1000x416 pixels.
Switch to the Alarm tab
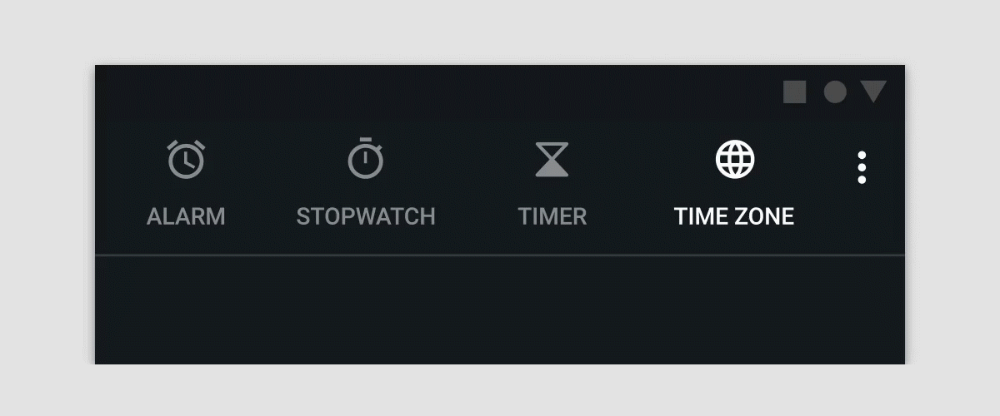click(186, 183)
